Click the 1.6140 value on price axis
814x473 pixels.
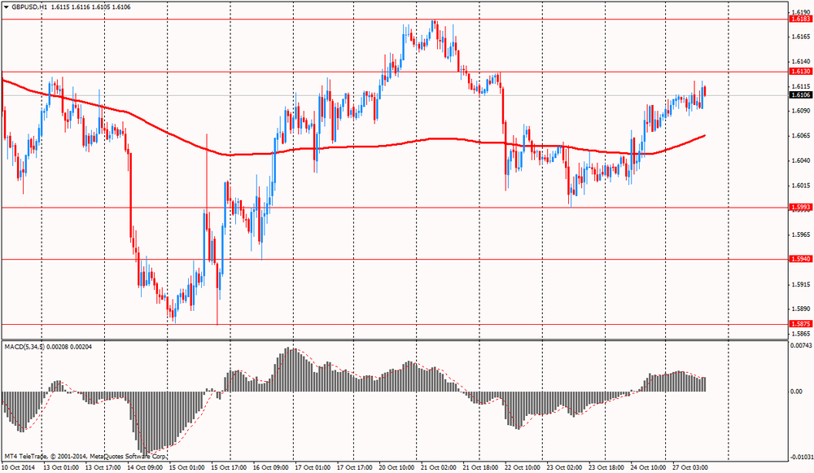[x=802, y=61]
